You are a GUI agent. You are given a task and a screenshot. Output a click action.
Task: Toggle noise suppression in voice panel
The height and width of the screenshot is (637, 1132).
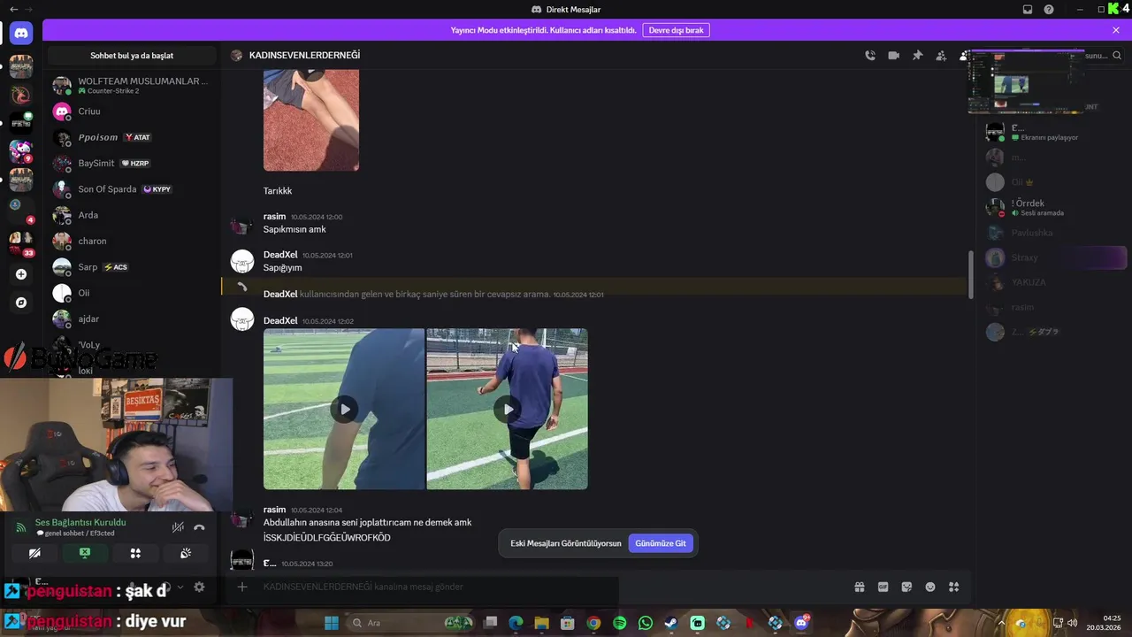click(178, 527)
